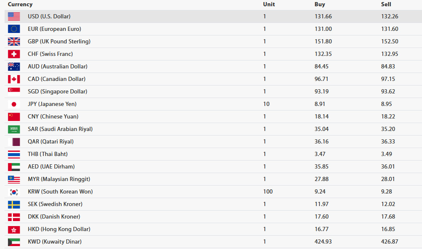Select the USD (U.S. Dollar) row label
This screenshot has width=422, height=249.
point(49,16)
